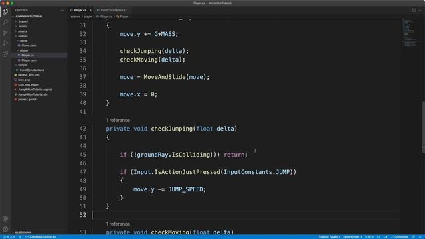This screenshot has height=239, width=425.
Task: Click the C# language mode indicator
Action: tap(385, 237)
